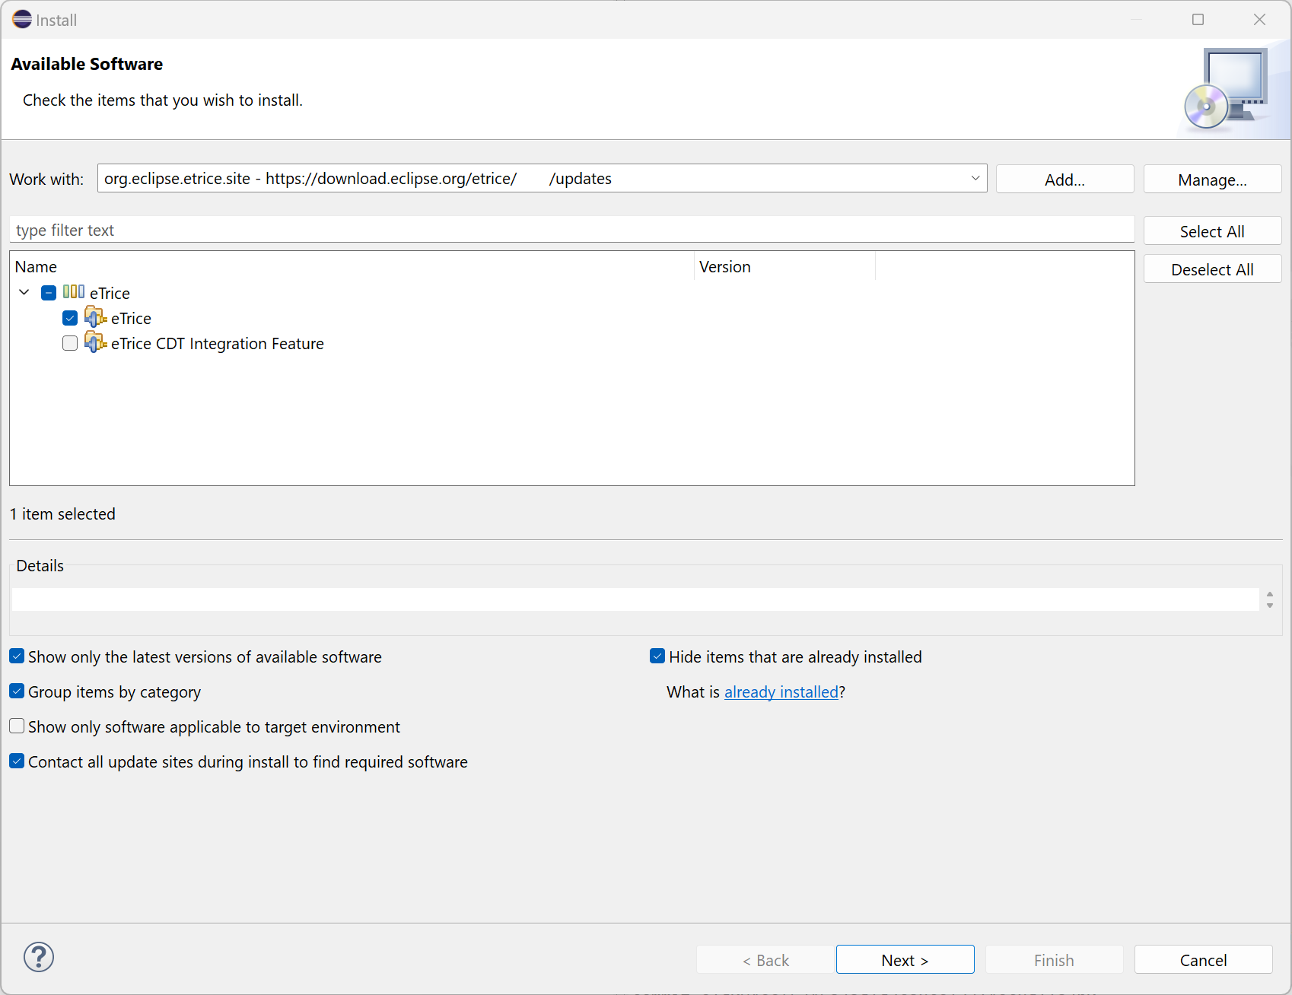Click the Eclipse logo in title bar
The width and height of the screenshot is (1292, 995).
(22, 19)
